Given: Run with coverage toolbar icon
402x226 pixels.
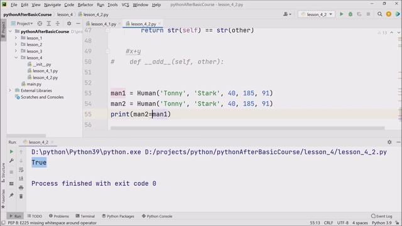Looking at the screenshot, I should [x=359, y=14].
